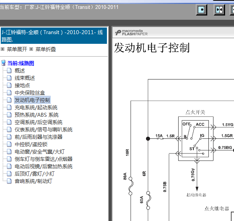The height and width of the screenshot is (221, 234).
Task: Click the page icon beside 中控锁/遥控锁
Action: click(9, 144)
